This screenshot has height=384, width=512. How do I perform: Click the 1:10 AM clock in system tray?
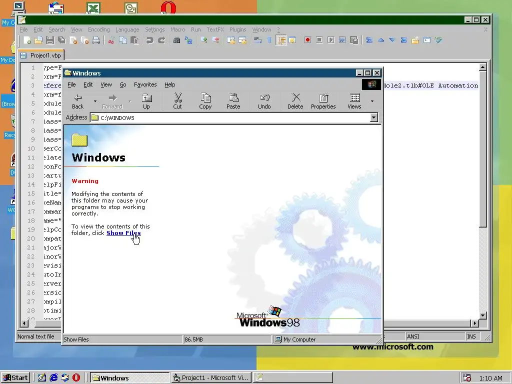pos(491,378)
